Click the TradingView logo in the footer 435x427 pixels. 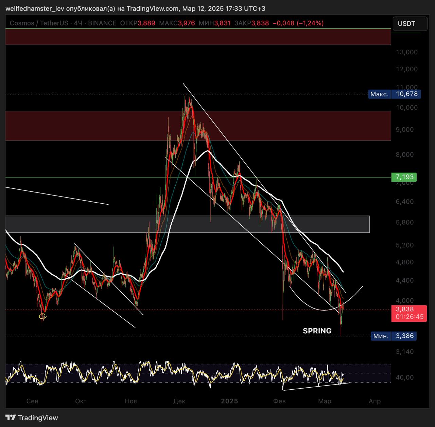[32, 418]
